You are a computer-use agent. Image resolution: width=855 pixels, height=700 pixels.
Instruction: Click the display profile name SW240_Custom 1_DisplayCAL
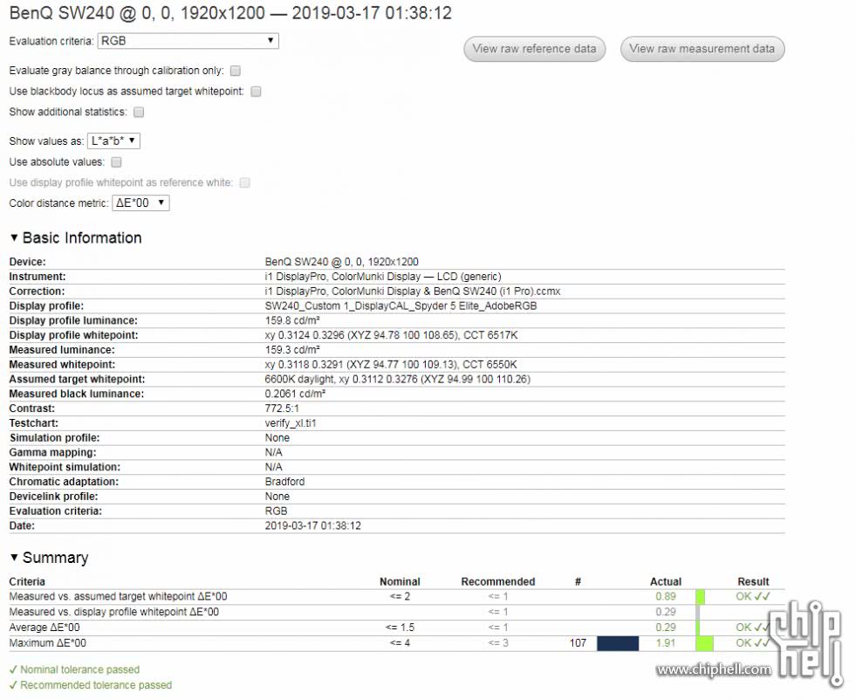coord(400,306)
